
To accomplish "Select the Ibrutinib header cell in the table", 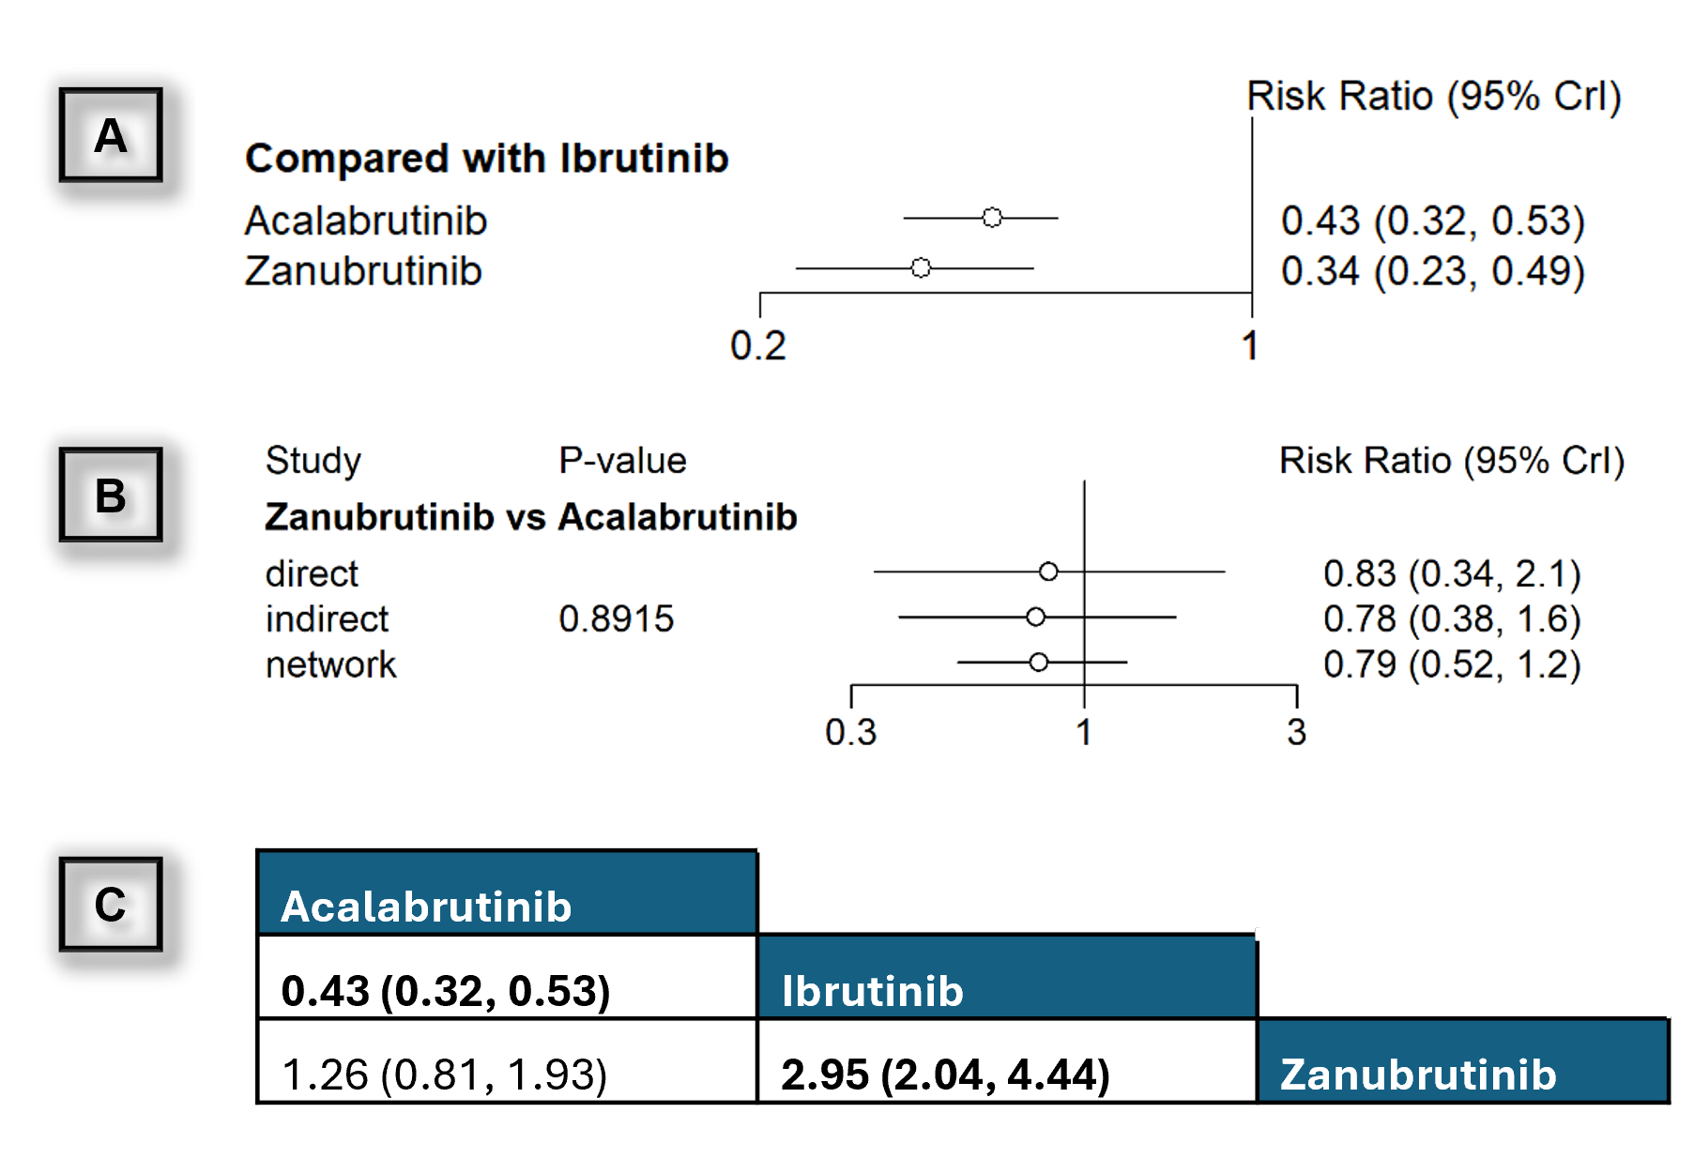I will click(x=1006, y=978).
